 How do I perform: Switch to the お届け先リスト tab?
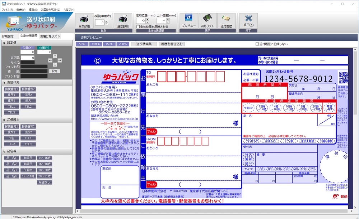50,36
